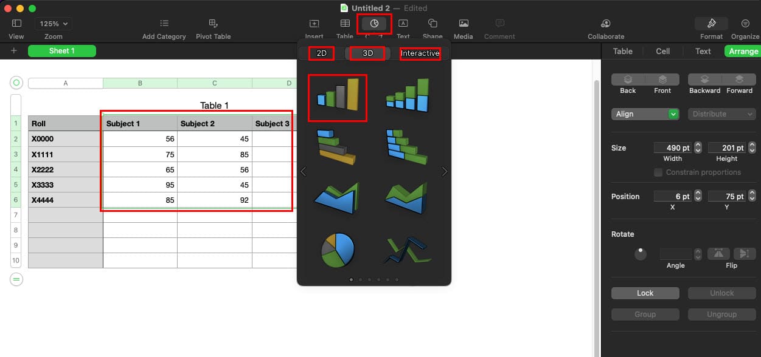Go to next chart color page arrow
Screen dimensions: 761x357
coord(445,172)
